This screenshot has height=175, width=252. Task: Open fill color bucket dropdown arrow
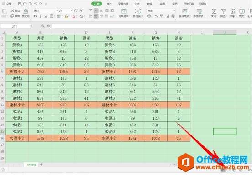click(69, 16)
